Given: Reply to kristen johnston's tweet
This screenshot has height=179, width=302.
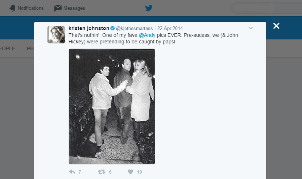Looking at the screenshot, I should pyautogui.click(x=72, y=172).
